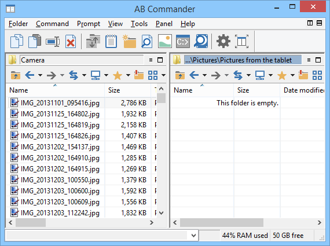Open the notepad editor toolbar icon
Image resolution: width=330 pixels, height=246 pixels.
pyautogui.click(x=111, y=41)
